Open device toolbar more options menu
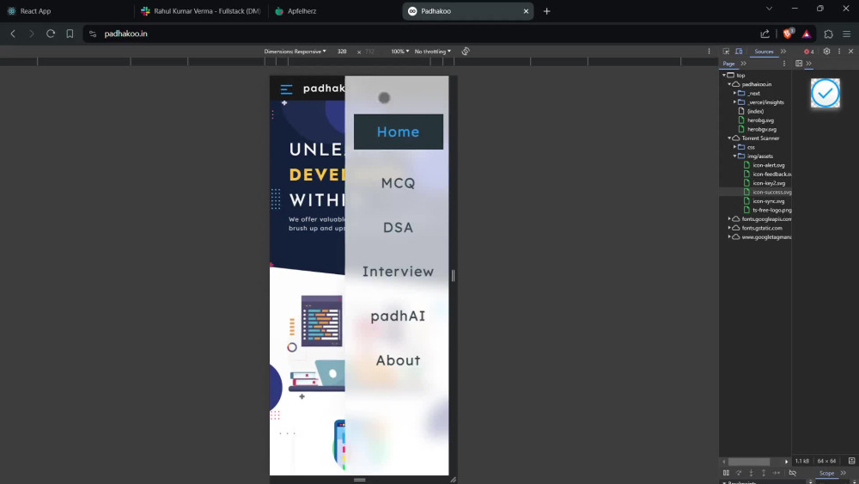Screen dimensions: 859x484 (x=709, y=51)
